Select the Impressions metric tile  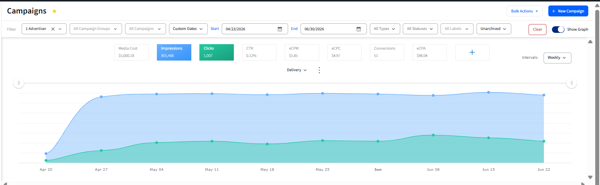(174, 52)
